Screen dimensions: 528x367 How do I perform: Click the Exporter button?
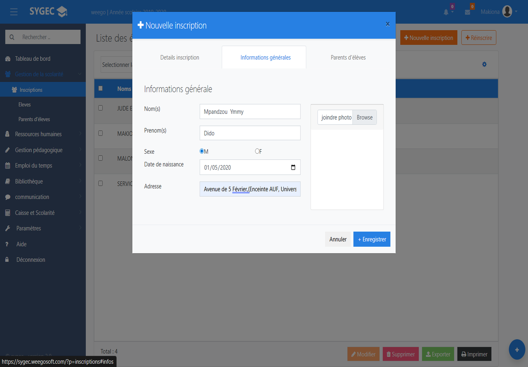438,354
